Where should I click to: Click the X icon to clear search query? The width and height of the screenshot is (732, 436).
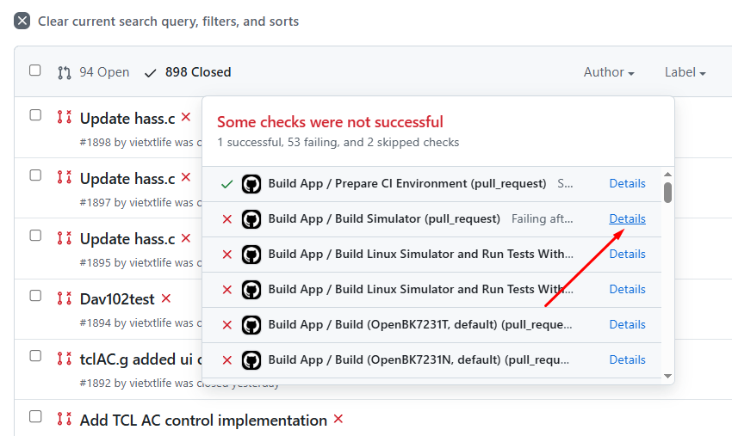[x=22, y=21]
